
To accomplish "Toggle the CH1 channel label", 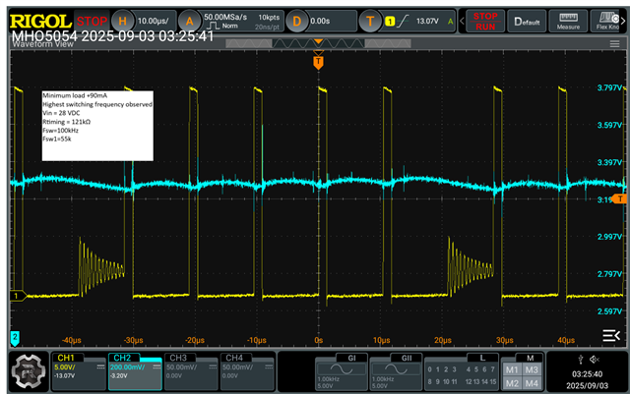I will pos(66,358).
